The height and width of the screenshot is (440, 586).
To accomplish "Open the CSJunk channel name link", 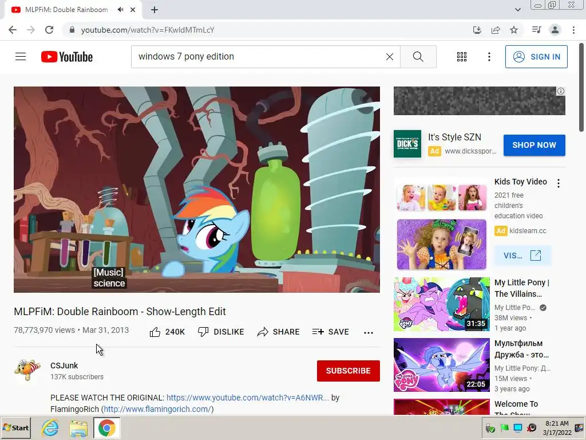I will click(x=64, y=366).
